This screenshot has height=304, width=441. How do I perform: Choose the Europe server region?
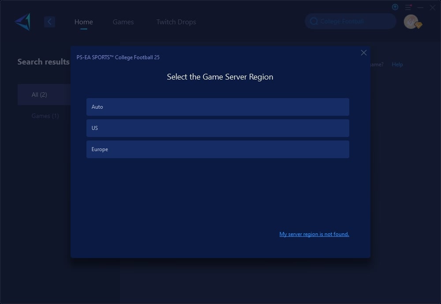pos(218,149)
